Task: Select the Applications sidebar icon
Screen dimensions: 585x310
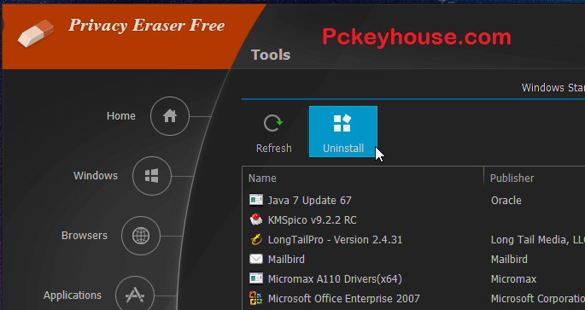Action: (135, 295)
